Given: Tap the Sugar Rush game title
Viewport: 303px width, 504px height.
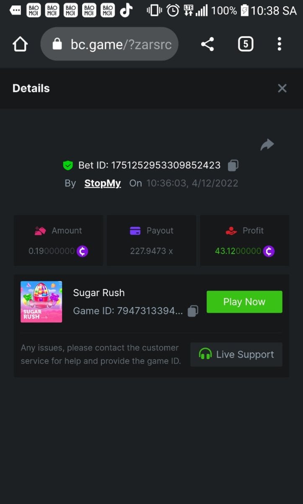Looking at the screenshot, I should click(99, 293).
